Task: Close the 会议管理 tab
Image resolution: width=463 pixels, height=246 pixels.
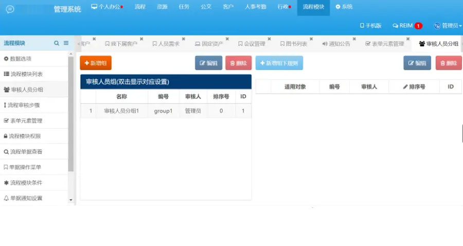Action: (x=269, y=39)
